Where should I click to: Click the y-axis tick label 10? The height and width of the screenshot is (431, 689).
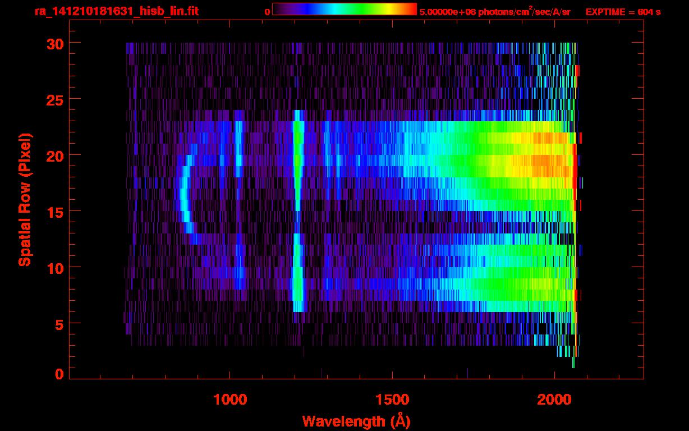54,268
